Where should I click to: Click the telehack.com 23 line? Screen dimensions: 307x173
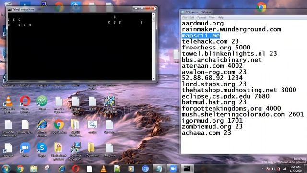[210, 42]
